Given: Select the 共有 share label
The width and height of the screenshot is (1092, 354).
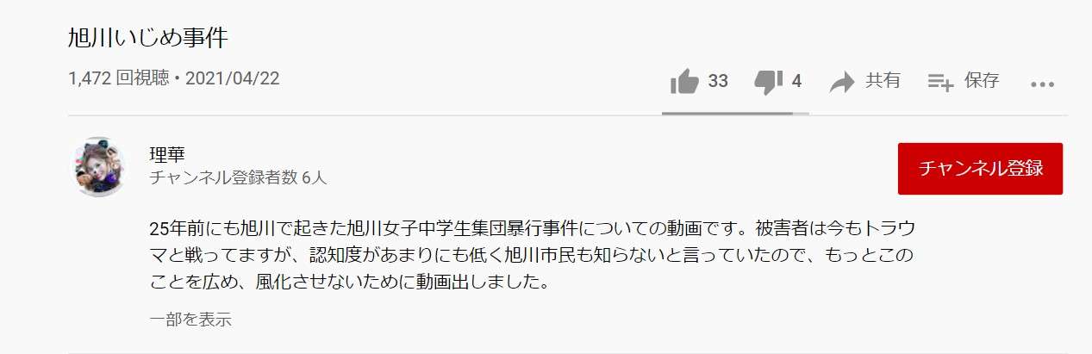Looking at the screenshot, I should click(x=883, y=81).
